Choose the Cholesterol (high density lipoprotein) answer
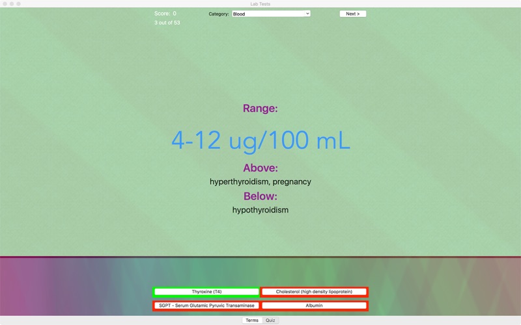 [x=314, y=292]
